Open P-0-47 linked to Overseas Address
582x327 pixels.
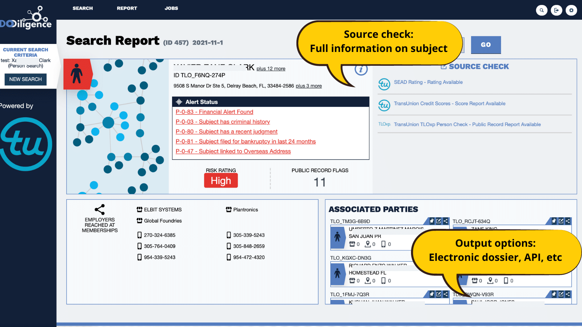233,151
